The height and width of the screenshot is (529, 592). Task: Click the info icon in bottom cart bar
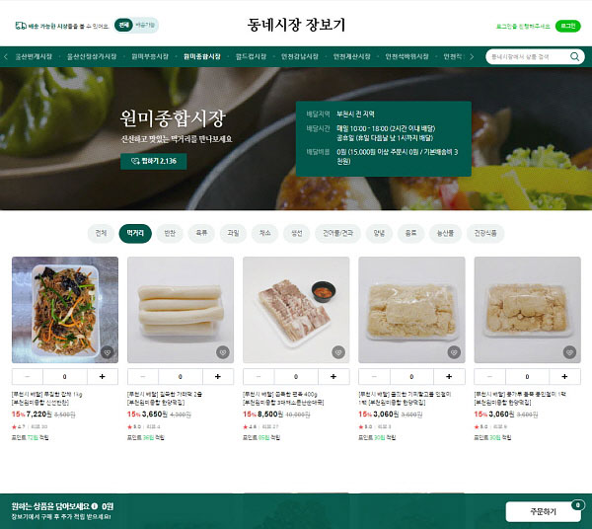pos(95,506)
